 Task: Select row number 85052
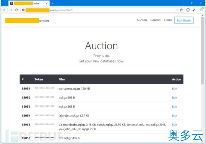[x=26, y=98]
